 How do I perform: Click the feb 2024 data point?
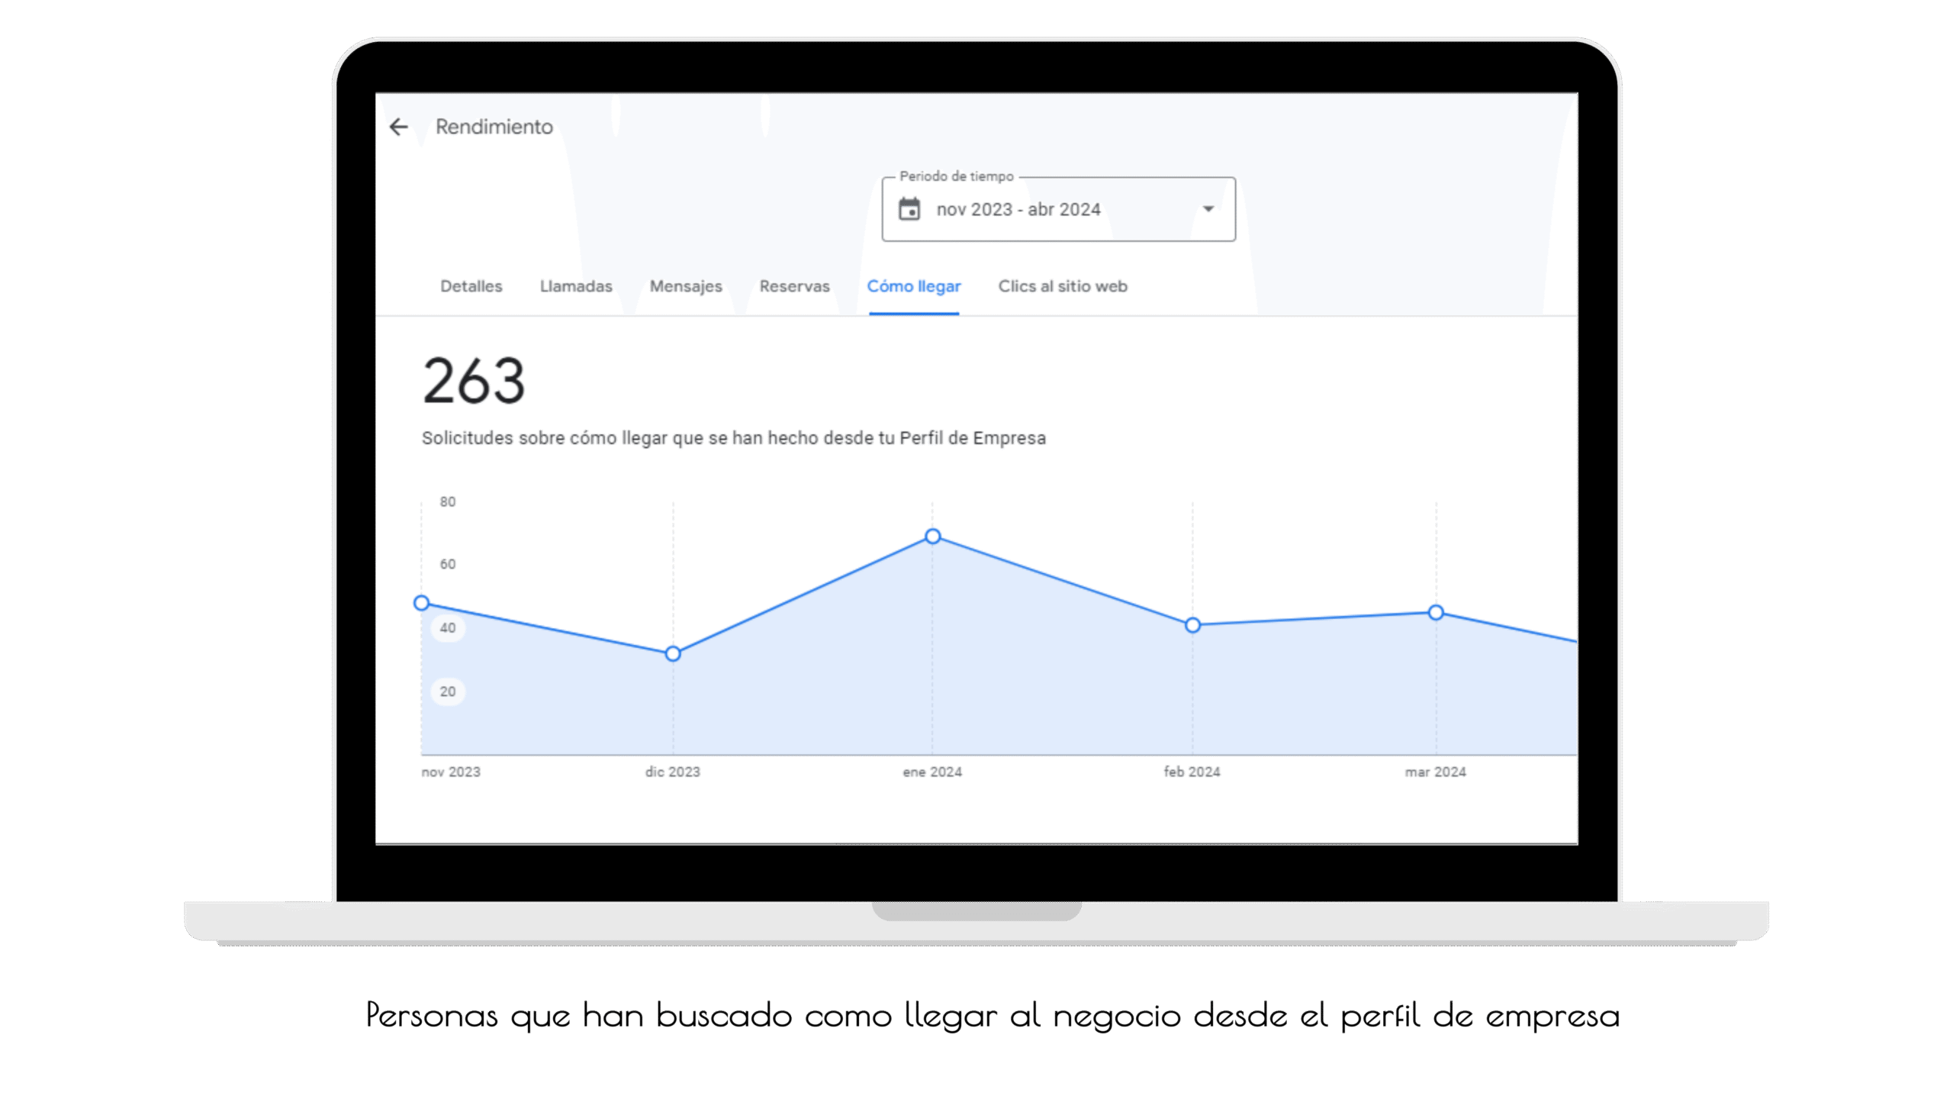point(1192,625)
